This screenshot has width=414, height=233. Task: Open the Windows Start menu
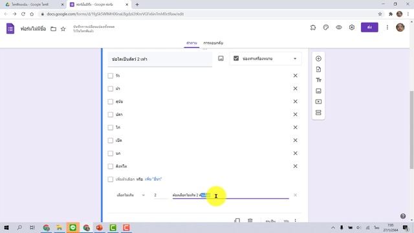coord(6,227)
